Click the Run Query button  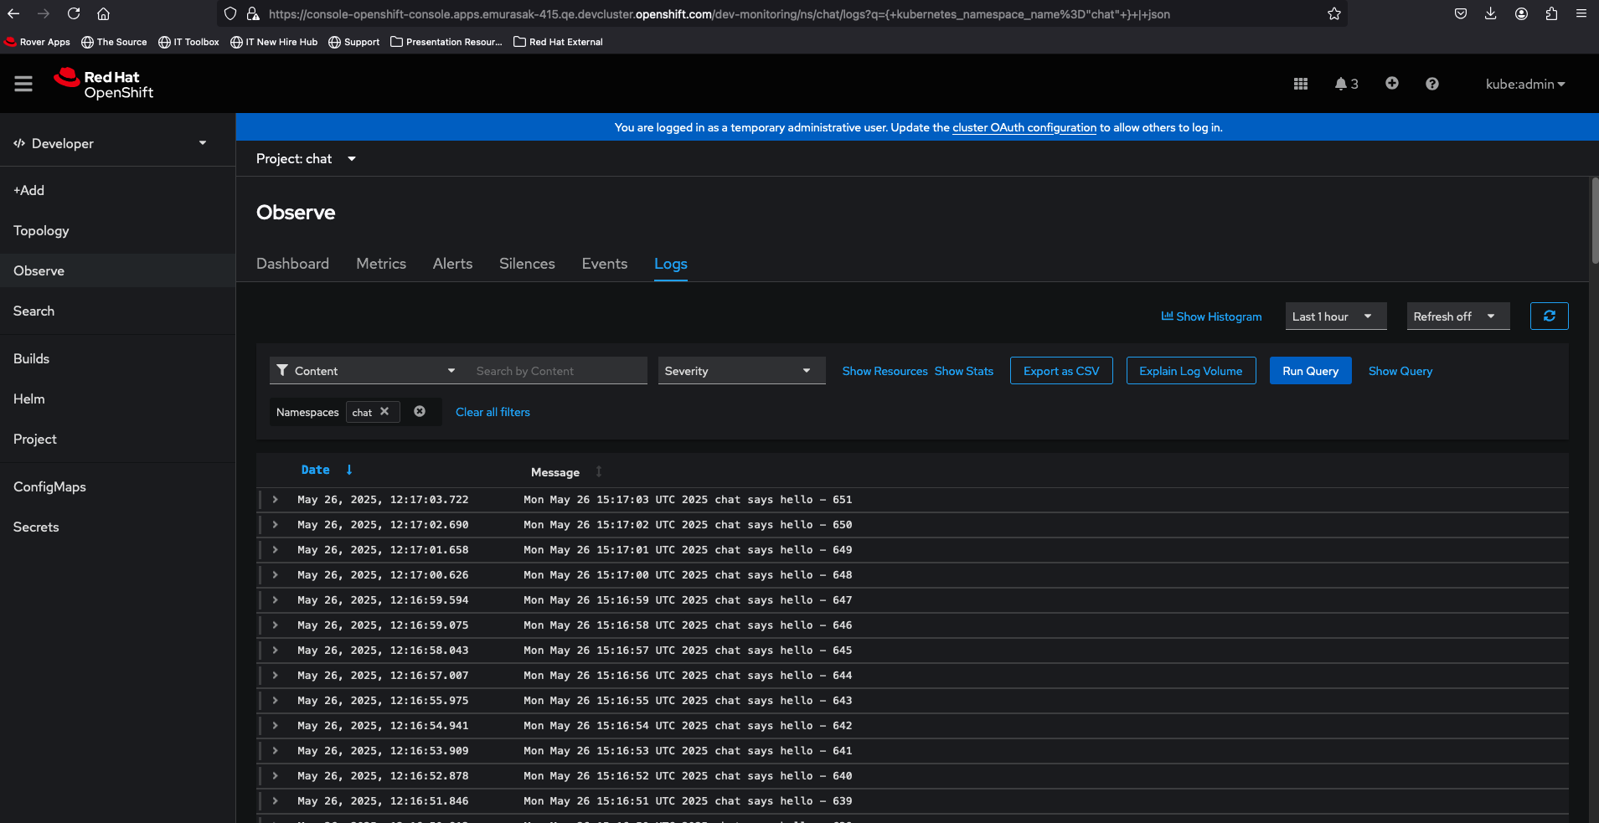pos(1310,371)
